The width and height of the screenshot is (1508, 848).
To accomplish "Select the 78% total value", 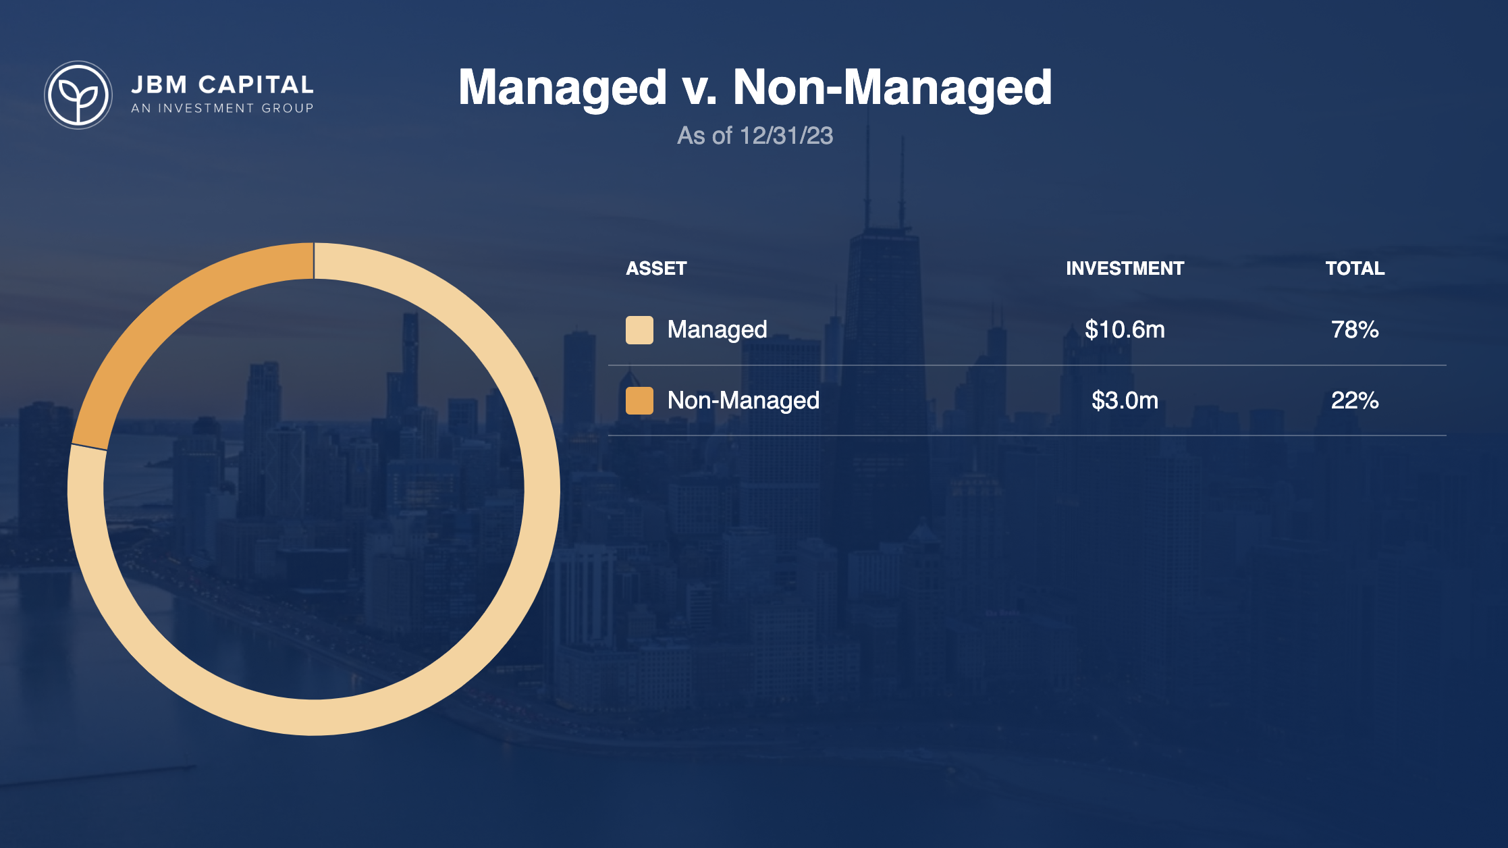I will point(1355,329).
